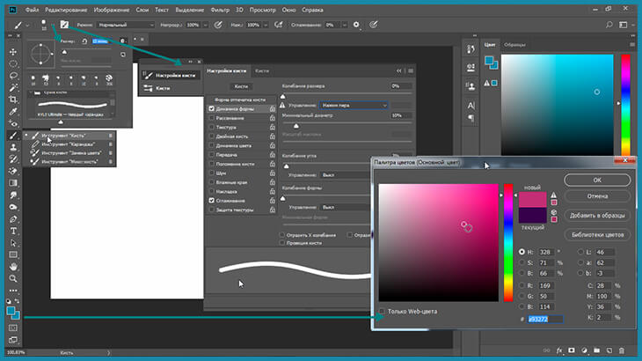Toggle "Только Web-цвета" checkbox
642x361 pixels.
point(382,311)
